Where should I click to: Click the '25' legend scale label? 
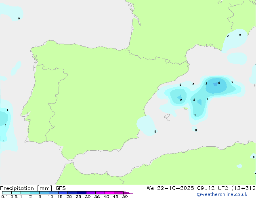78,196
